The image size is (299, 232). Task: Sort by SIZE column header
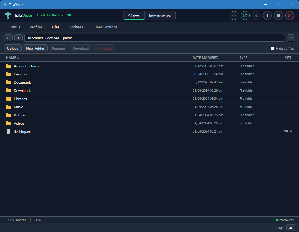point(288,58)
